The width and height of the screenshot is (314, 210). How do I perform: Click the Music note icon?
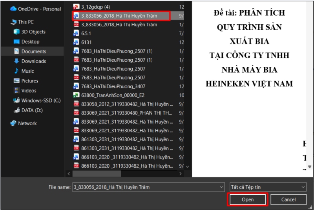pyautogui.click(x=16, y=71)
